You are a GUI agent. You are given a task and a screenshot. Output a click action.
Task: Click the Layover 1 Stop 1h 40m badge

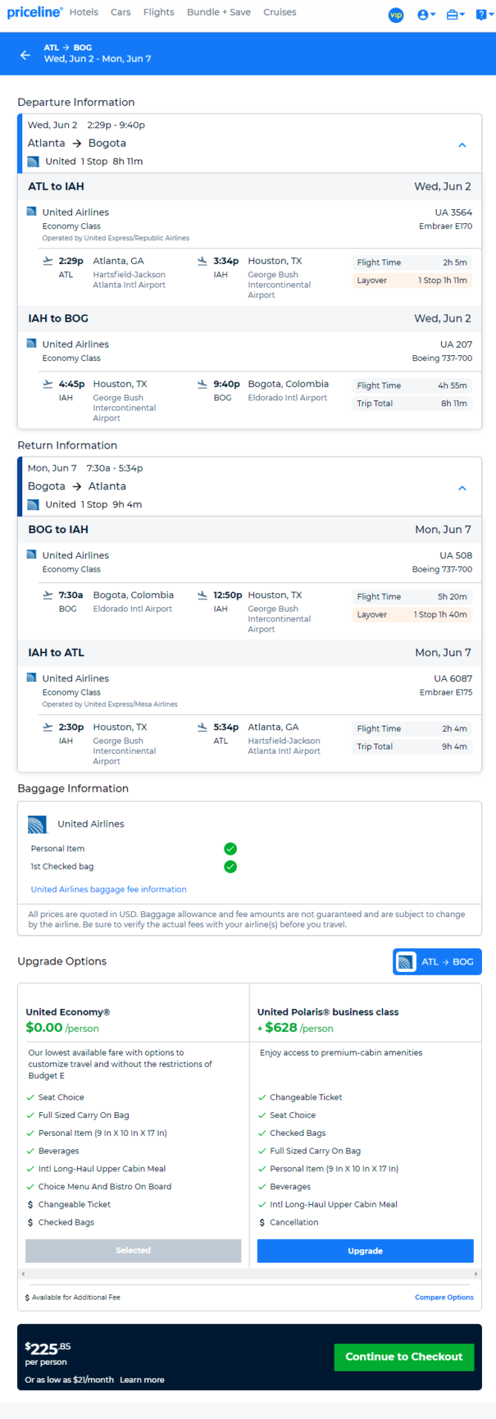(412, 615)
